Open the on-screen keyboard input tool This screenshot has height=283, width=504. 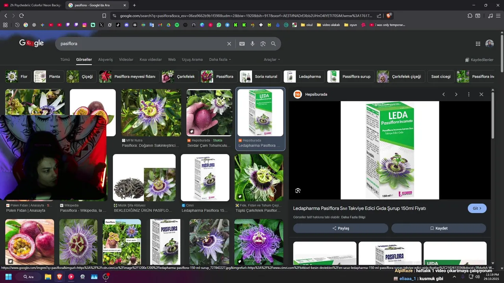tap(242, 44)
